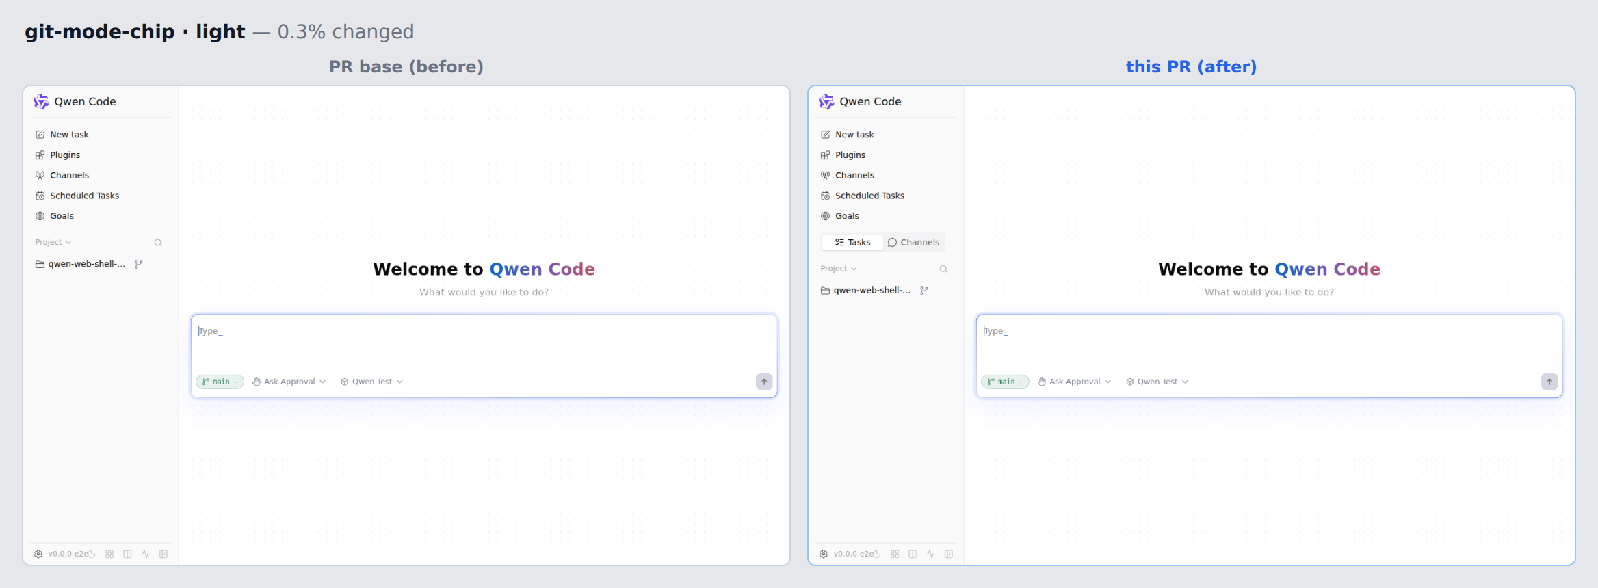Click the send arrow button in the before pane
Screen dimensions: 1598x588
coord(764,382)
